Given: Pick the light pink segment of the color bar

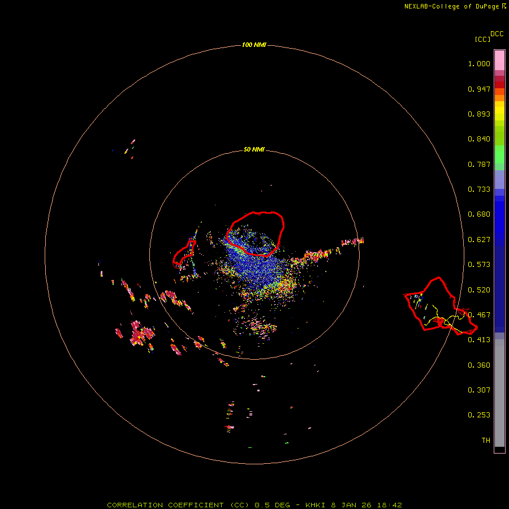Looking at the screenshot, I should tap(499, 61).
